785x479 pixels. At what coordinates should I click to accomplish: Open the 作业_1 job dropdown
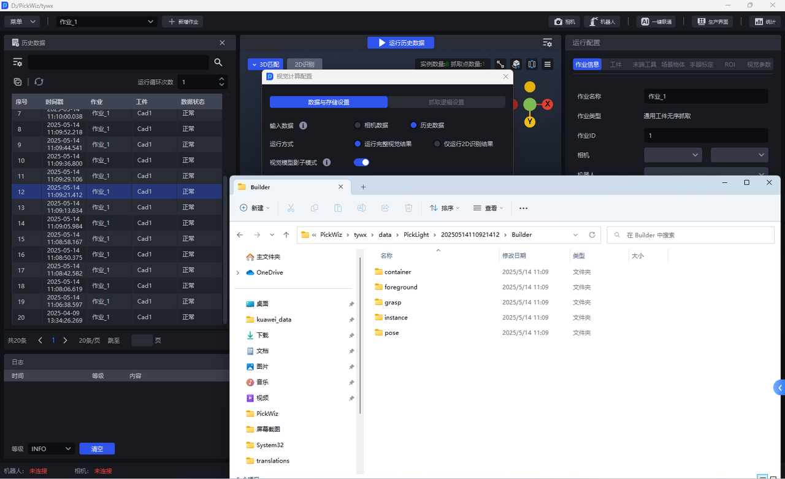(107, 21)
